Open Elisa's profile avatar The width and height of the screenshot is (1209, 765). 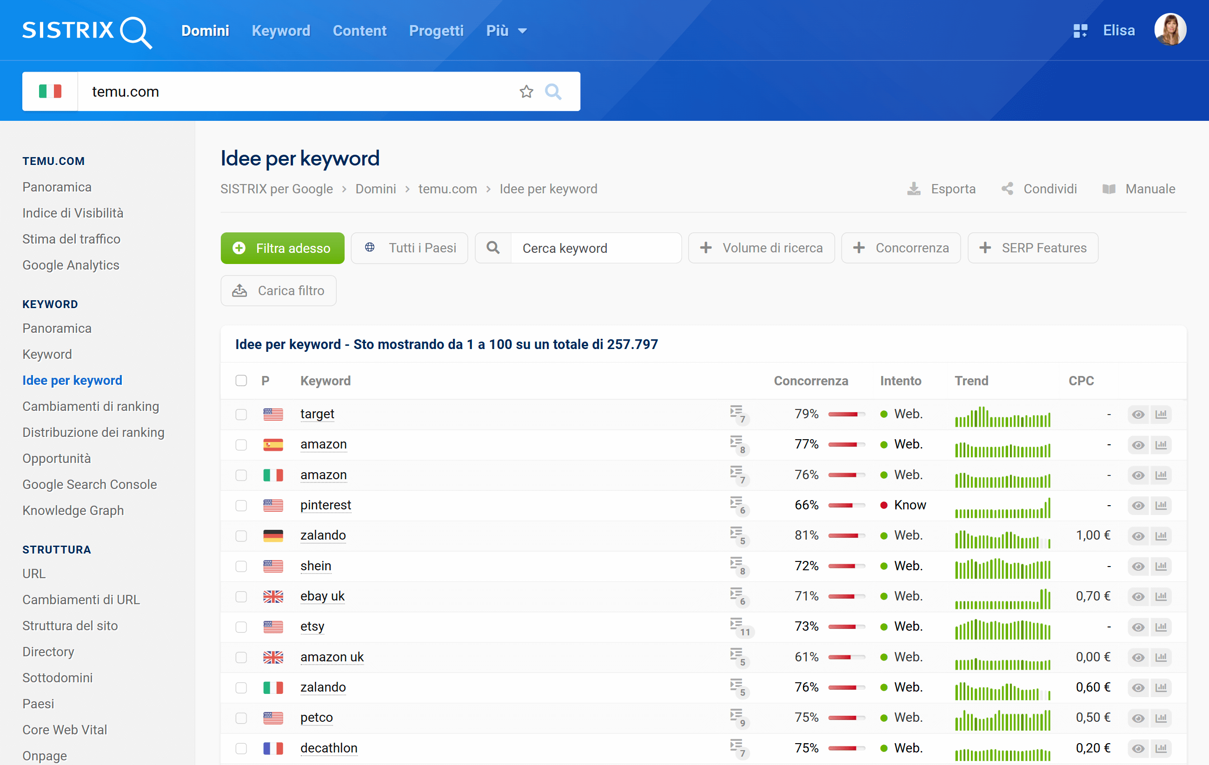click(1170, 30)
